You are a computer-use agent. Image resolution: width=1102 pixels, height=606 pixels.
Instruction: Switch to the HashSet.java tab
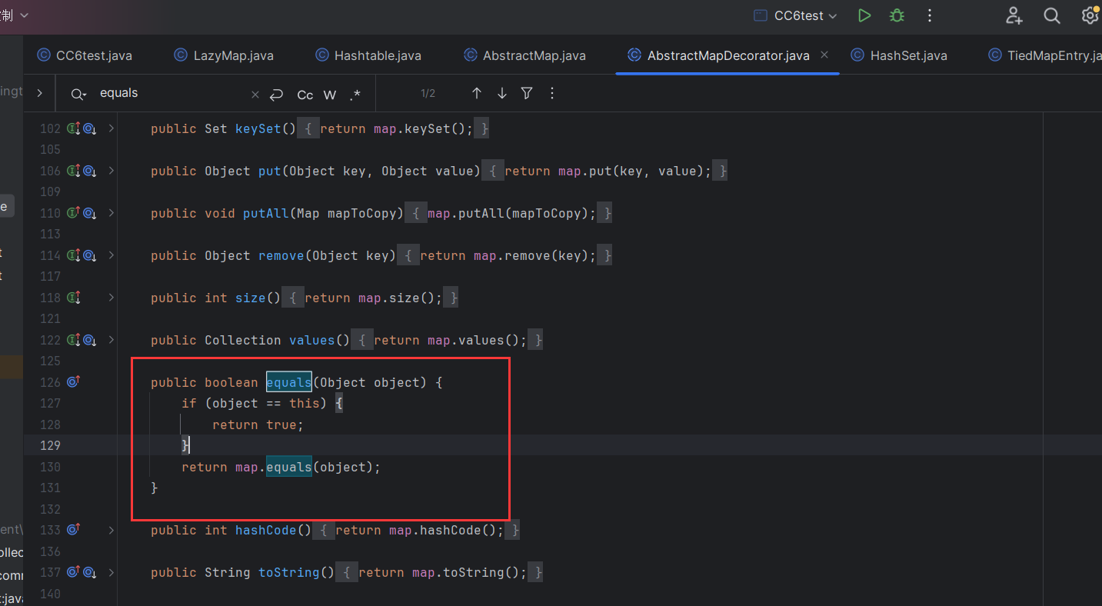point(899,55)
